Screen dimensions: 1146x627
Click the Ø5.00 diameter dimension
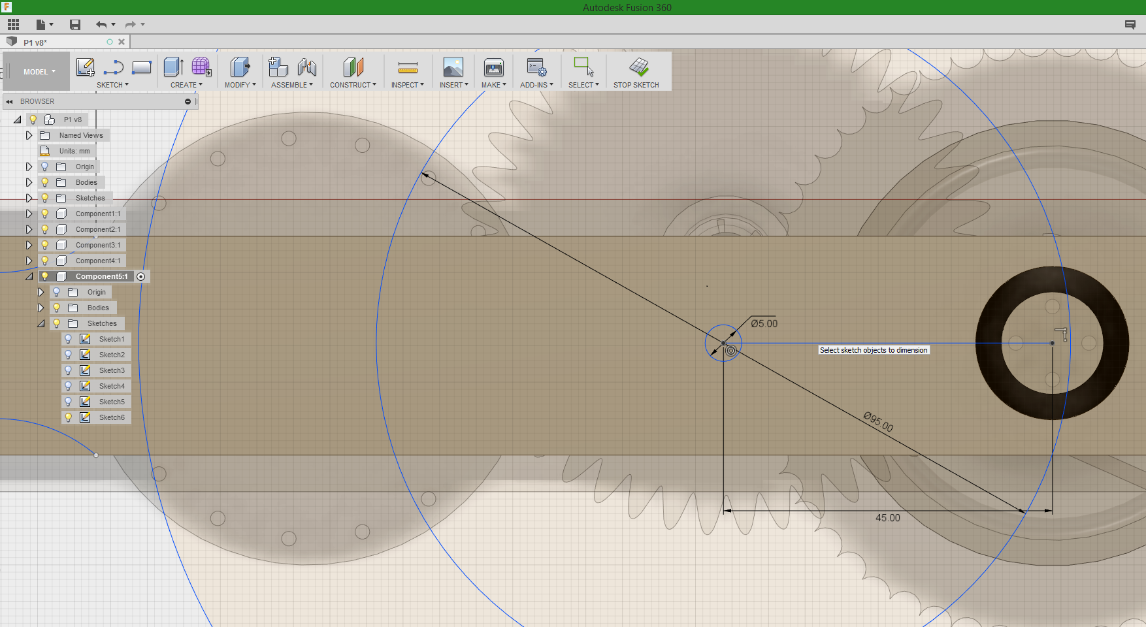click(x=764, y=323)
